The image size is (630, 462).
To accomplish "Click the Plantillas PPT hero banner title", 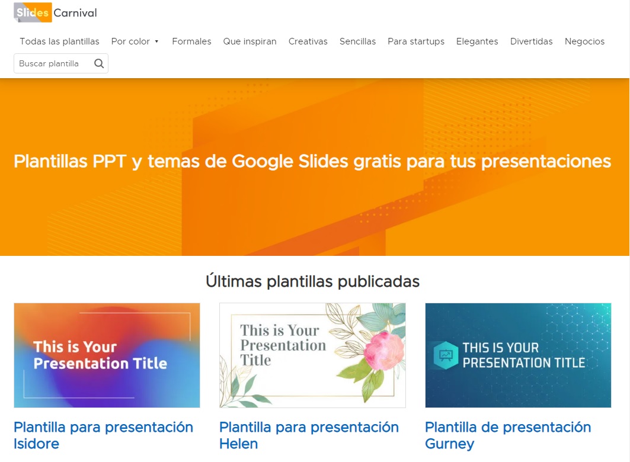I will (312, 161).
